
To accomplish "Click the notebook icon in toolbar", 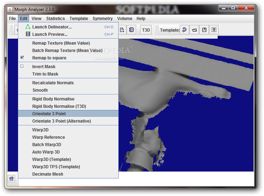I will coord(131,30).
